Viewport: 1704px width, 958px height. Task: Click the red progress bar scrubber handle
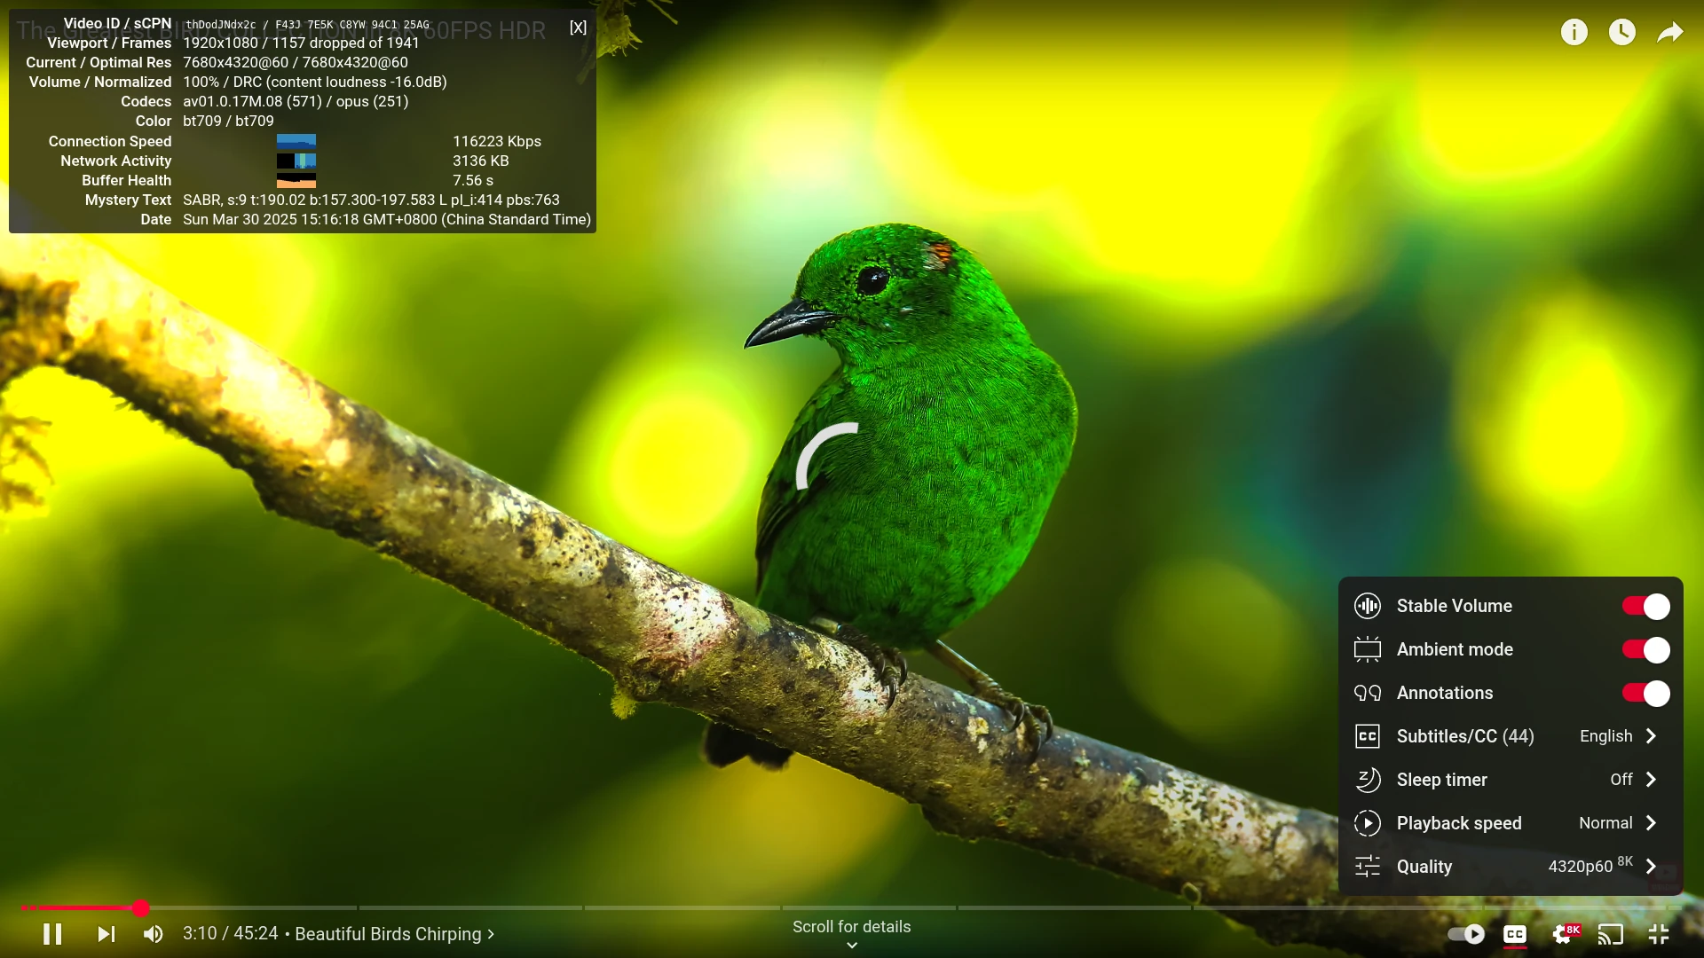(140, 907)
